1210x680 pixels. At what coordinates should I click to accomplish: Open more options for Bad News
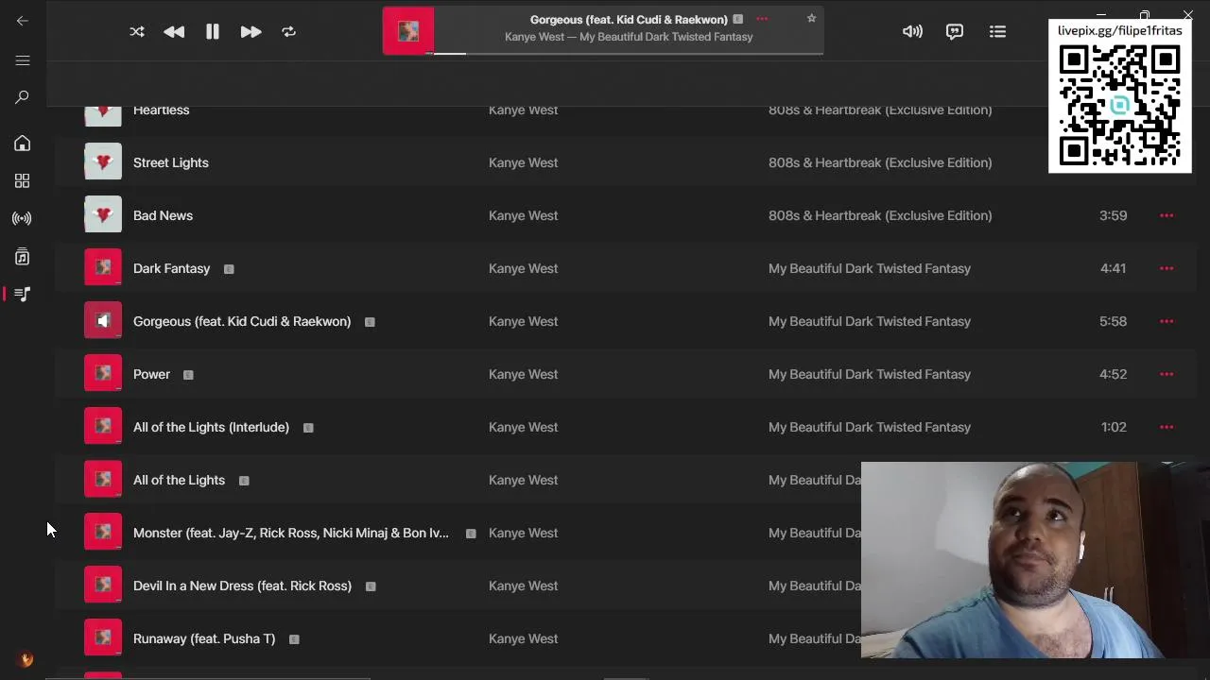pyautogui.click(x=1167, y=215)
